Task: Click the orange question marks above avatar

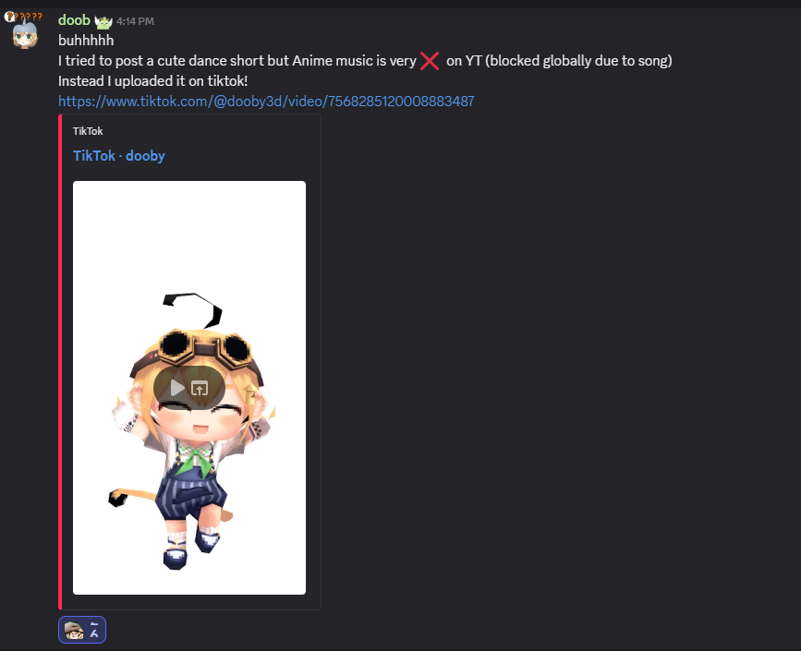Action: (30, 17)
